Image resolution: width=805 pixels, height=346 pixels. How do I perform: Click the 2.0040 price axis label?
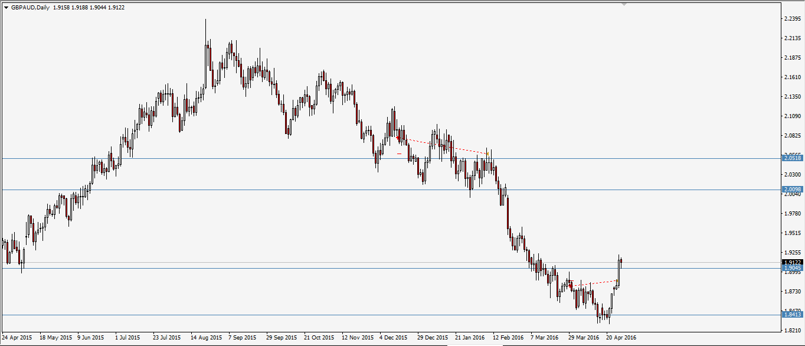(793, 194)
